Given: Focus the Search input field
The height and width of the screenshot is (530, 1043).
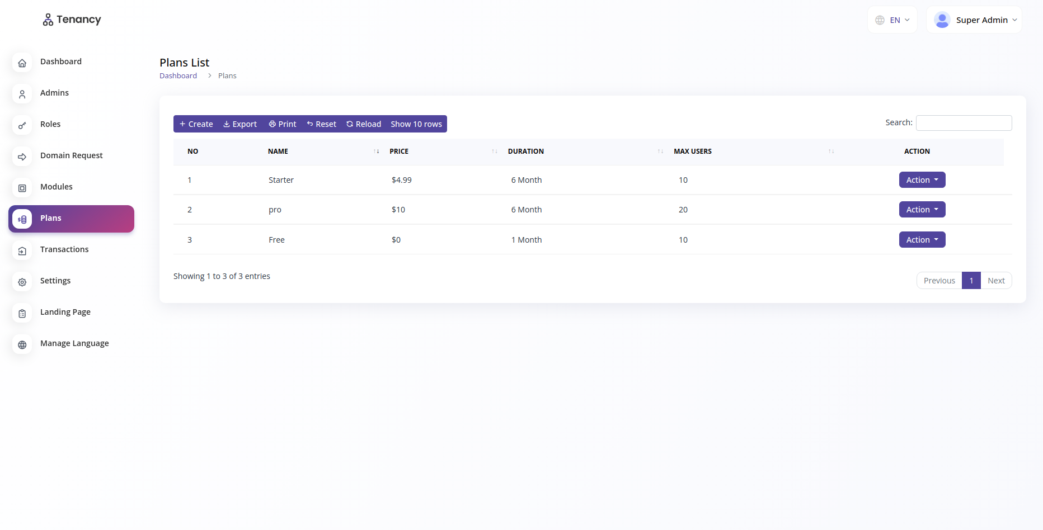Looking at the screenshot, I should click(x=964, y=123).
